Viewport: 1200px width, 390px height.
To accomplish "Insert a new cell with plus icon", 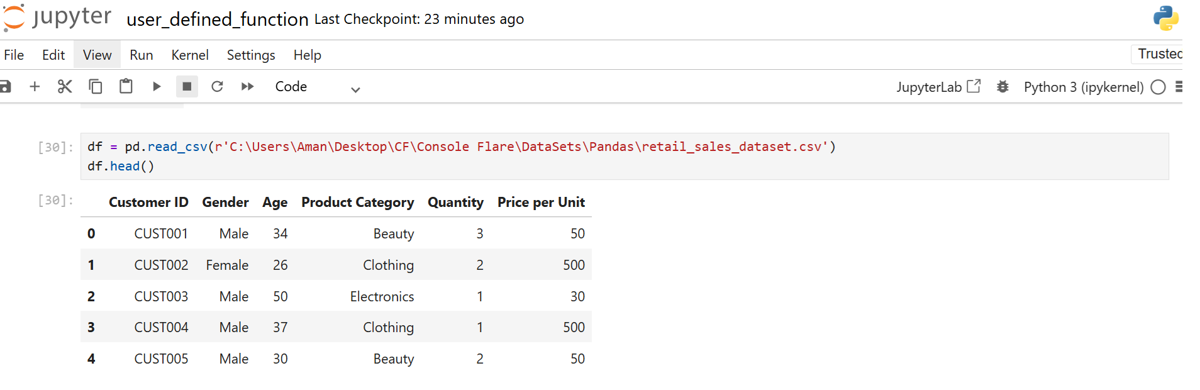I will click(35, 87).
